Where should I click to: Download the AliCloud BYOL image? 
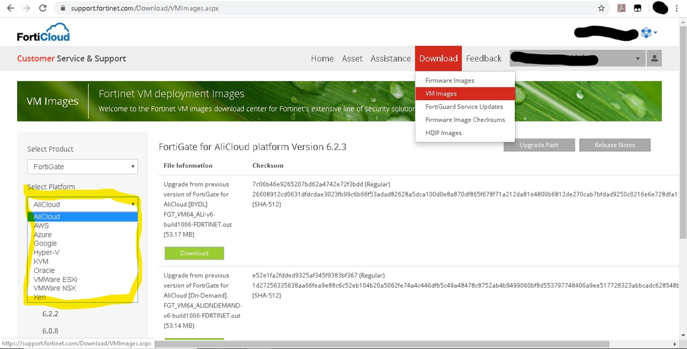(x=194, y=253)
